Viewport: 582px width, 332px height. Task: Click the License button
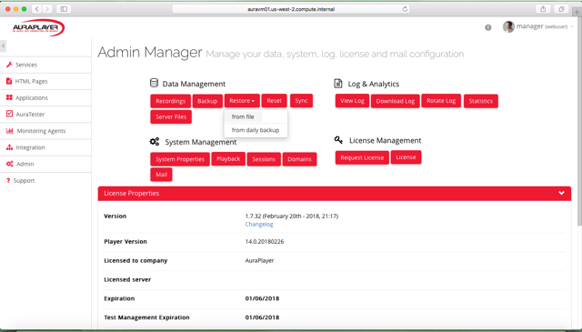[406, 157]
